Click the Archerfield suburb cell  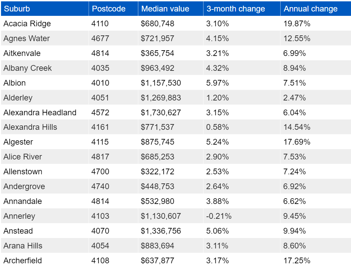click(x=23, y=261)
